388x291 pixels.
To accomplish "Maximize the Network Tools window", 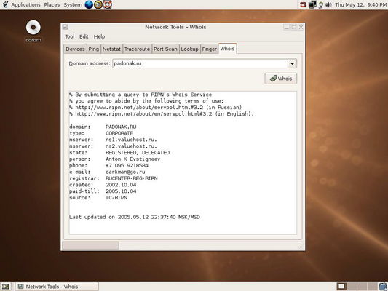I will click(293, 27).
